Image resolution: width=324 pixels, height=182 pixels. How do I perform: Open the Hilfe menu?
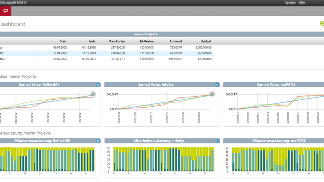coord(302,3)
